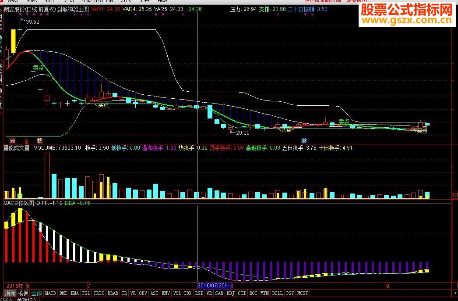Click the 热换手: 0.00 value
This screenshot has width=458, height=301.
tap(193, 148)
